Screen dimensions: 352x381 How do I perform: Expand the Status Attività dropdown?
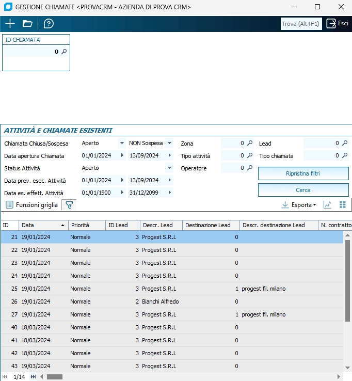pyautogui.click(x=169, y=168)
